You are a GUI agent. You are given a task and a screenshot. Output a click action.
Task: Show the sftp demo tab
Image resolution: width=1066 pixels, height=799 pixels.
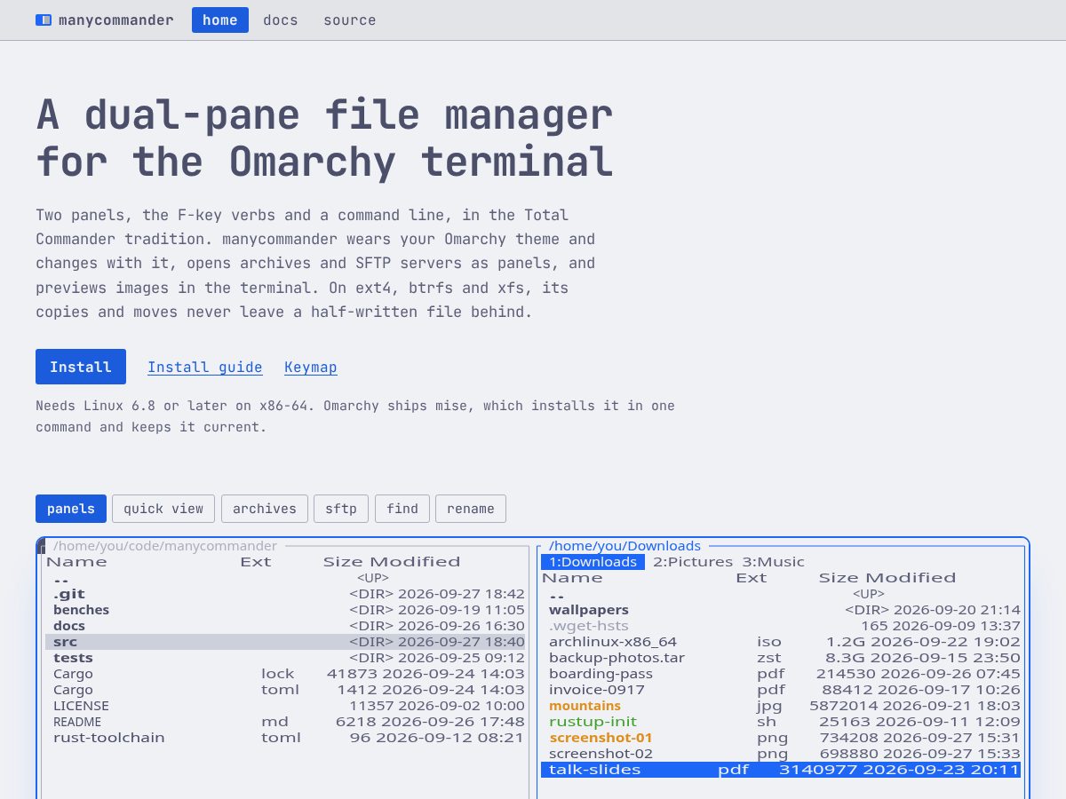tap(341, 509)
